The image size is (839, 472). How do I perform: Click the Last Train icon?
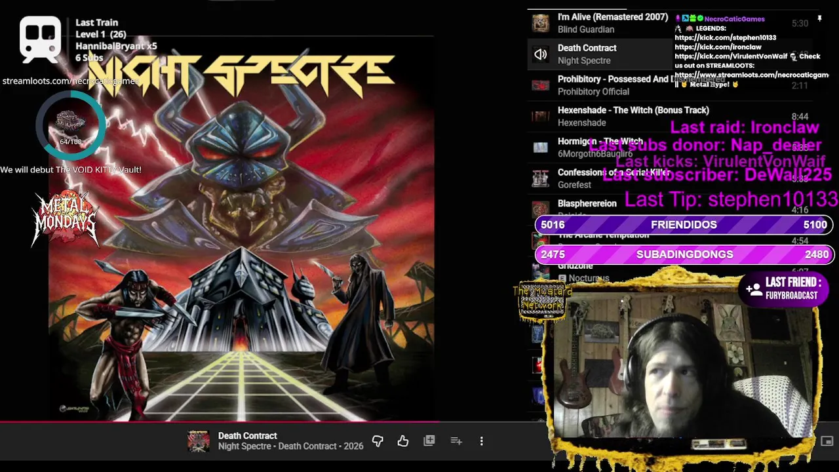[40, 38]
